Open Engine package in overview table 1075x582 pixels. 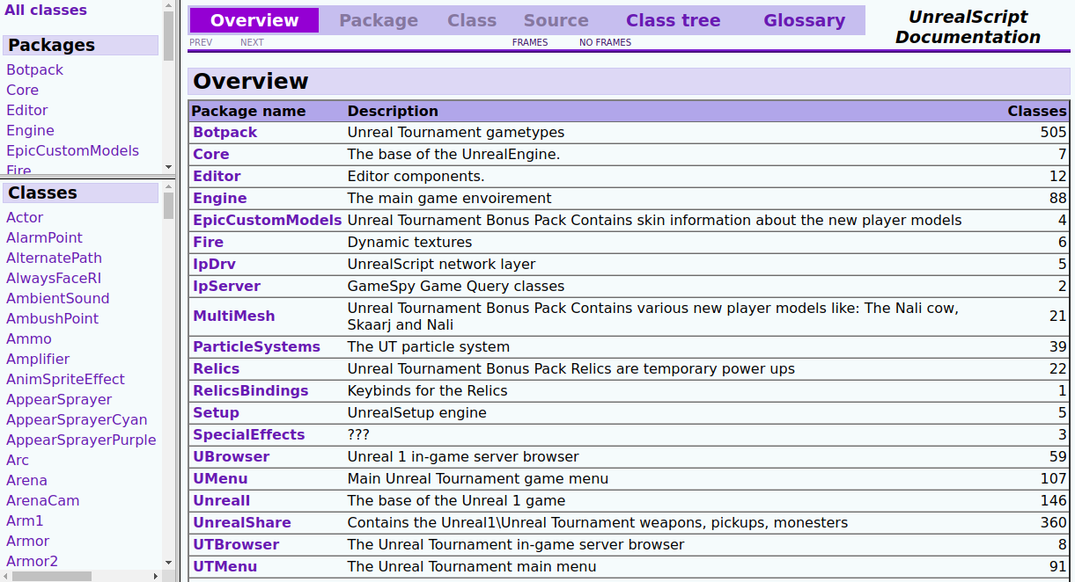(x=220, y=199)
